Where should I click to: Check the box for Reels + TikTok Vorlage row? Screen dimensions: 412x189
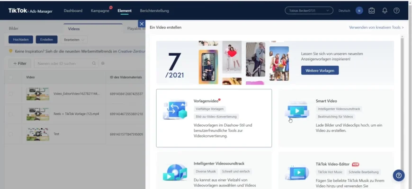point(11,114)
